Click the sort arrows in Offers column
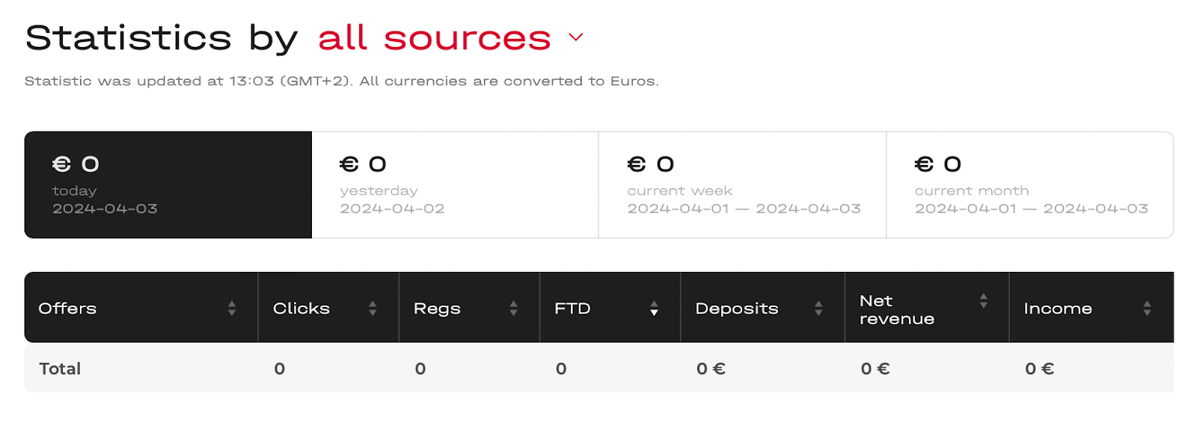Viewport: 1197px width, 440px height. point(232,308)
